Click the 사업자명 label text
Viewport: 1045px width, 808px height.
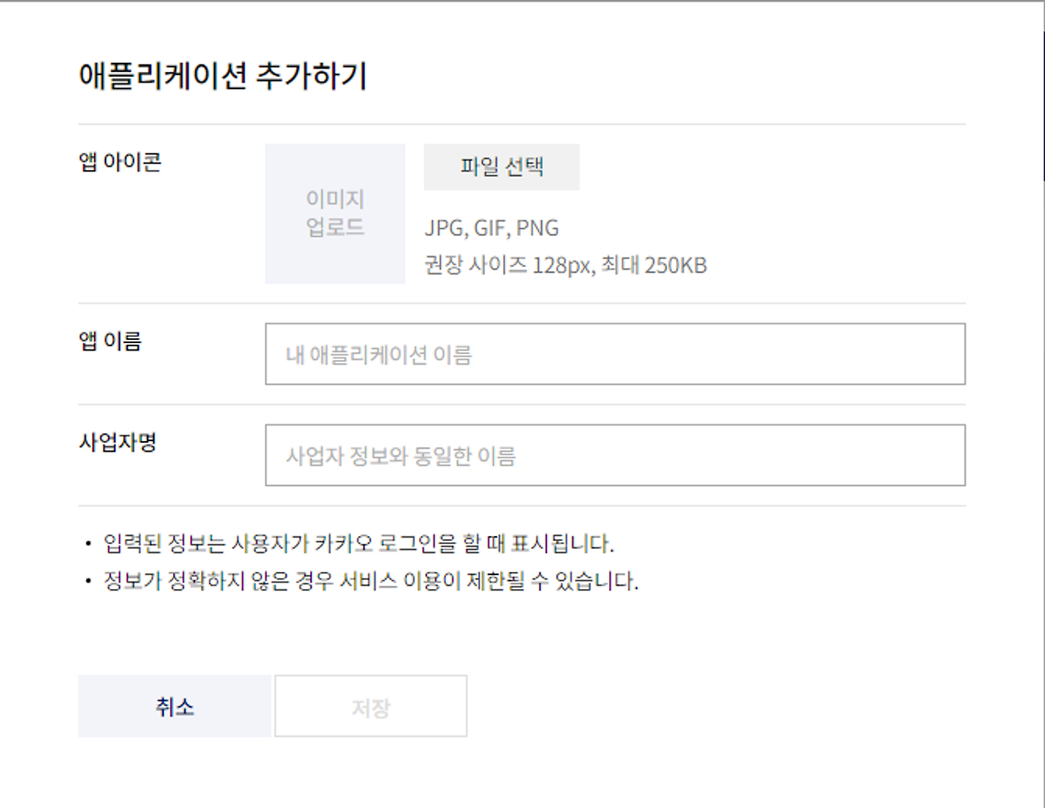(x=118, y=442)
